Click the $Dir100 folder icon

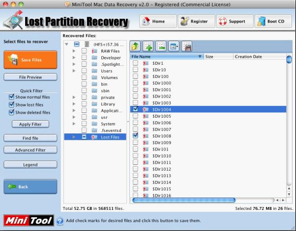[x=146, y=77]
